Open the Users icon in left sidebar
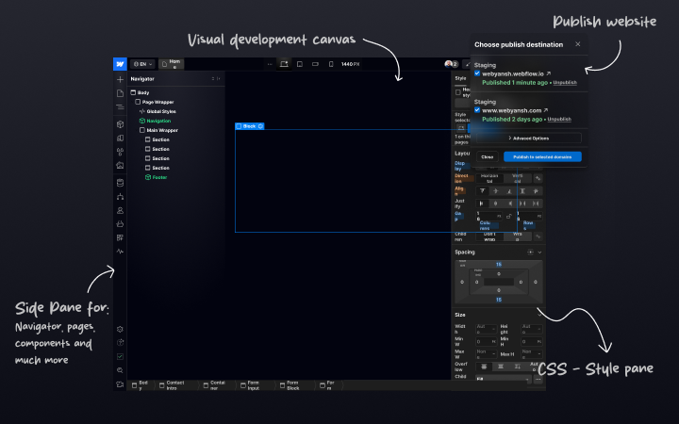 coord(120,211)
